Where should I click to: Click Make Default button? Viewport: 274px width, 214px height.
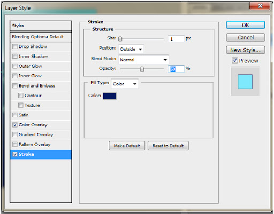[127, 146]
